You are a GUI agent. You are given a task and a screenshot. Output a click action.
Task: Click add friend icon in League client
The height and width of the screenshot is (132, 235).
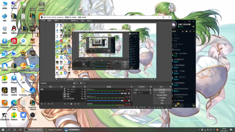183,31
